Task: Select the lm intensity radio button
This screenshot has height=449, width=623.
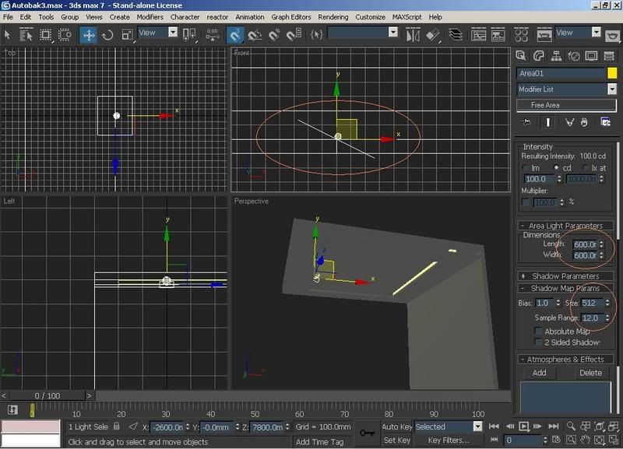Action: pos(524,167)
